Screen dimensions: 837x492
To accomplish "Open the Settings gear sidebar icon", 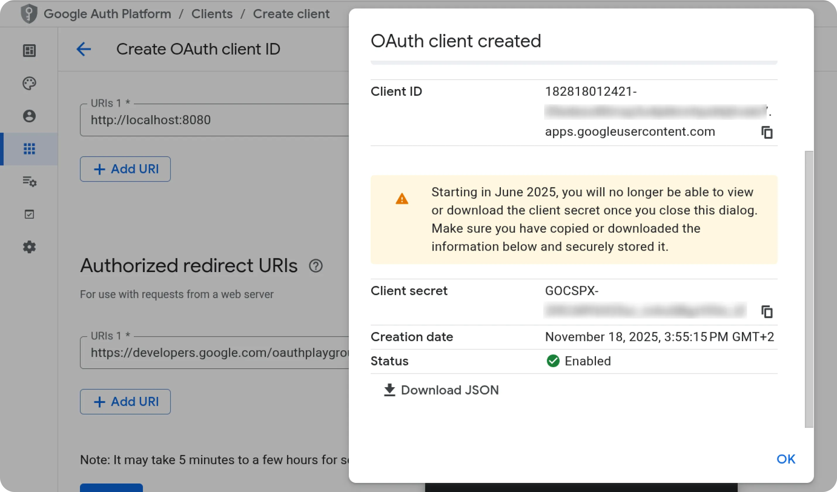I will coord(29,247).
